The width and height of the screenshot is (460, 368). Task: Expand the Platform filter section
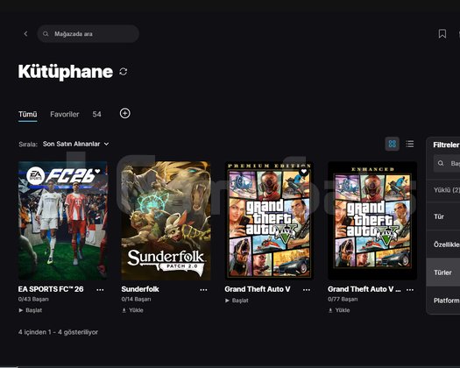443,301
